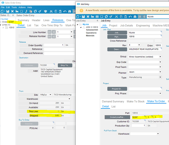Click the Undo icon in Job Entry toolbar
This screenshot has width=169, height=145.
pyautogui.click(x=130, y=17)
